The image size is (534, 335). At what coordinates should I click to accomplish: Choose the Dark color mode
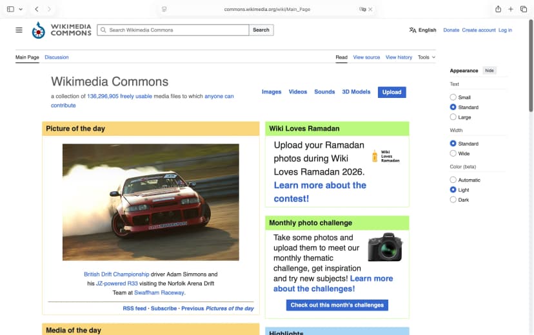(453, 200)
